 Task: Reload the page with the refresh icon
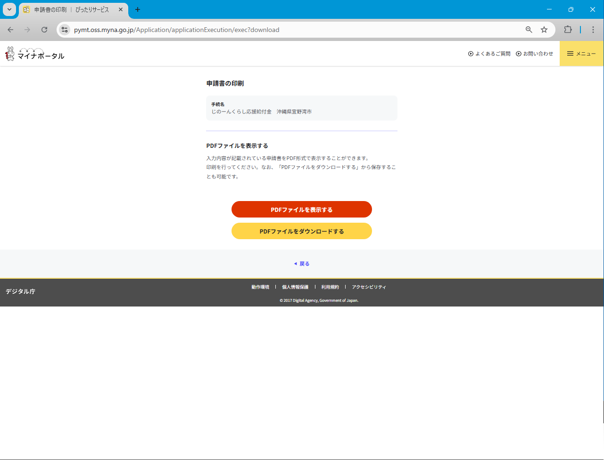tap(44, 30)
